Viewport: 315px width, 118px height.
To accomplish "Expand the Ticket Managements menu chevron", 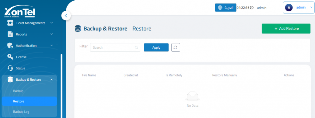I will click(52, 23).
